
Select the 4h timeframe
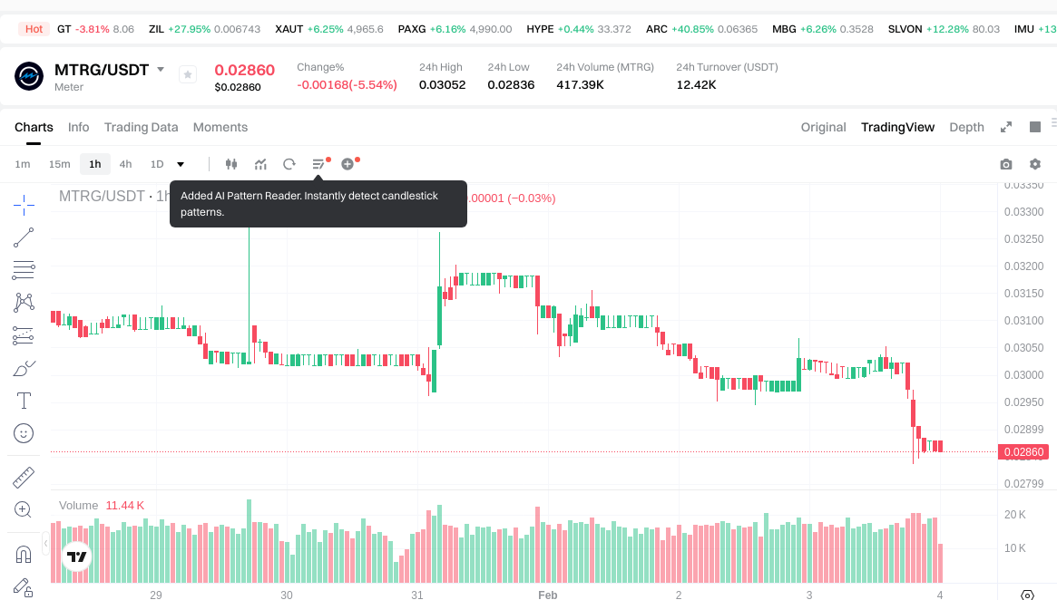[x=125, y=164]
